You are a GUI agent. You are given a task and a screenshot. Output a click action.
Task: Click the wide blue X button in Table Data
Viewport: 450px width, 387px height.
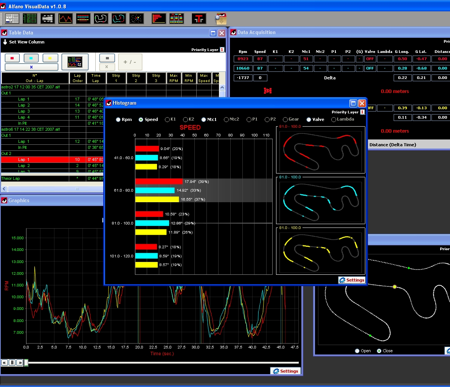(x=31, y=67)
